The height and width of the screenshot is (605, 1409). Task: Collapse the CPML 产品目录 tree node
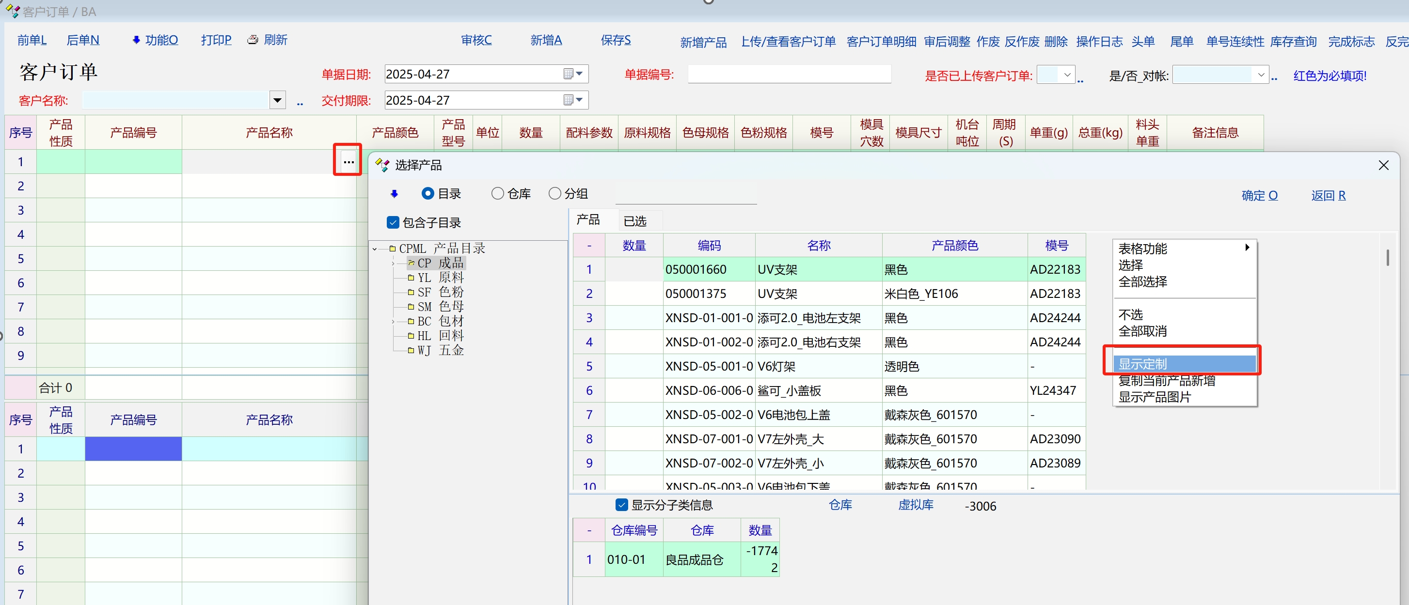[375, 248]
